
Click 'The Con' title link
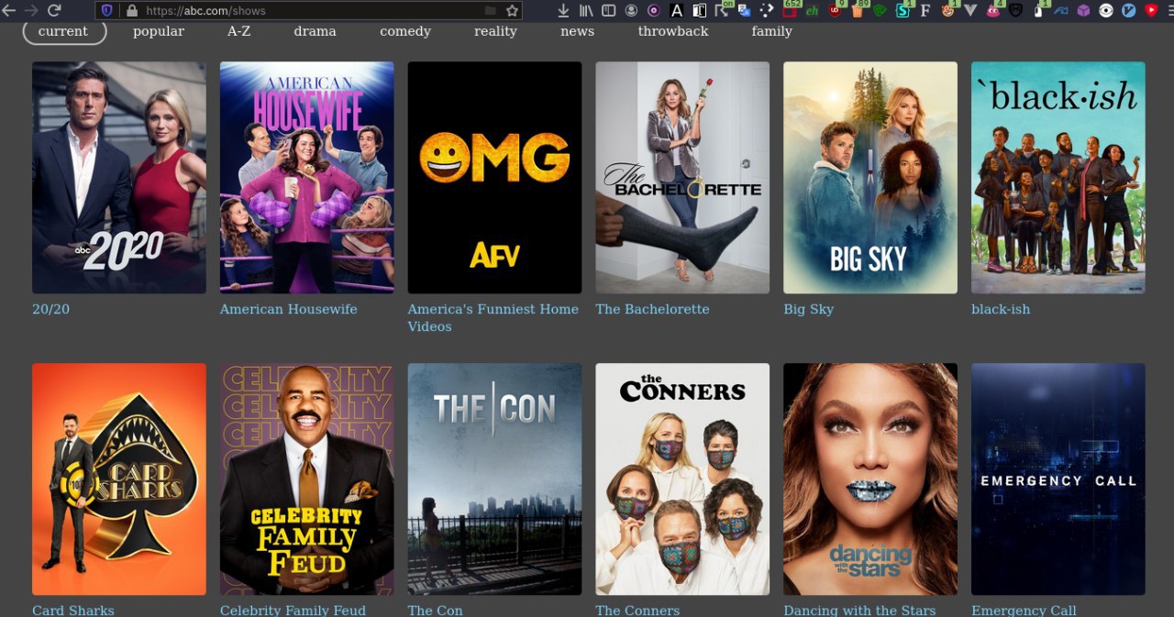(x=436, y=610)
